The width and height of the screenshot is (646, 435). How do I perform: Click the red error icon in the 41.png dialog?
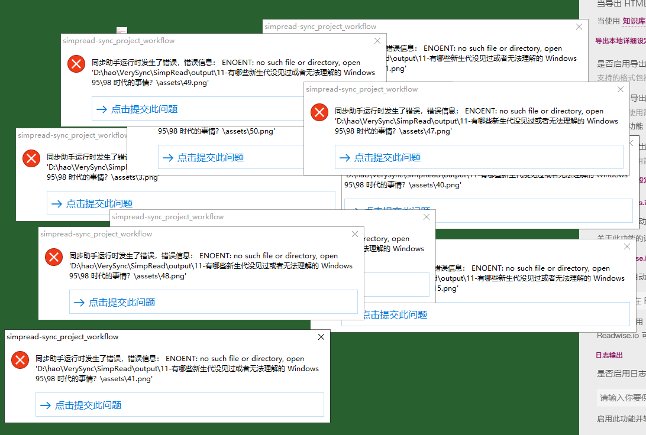pos(20,360)
